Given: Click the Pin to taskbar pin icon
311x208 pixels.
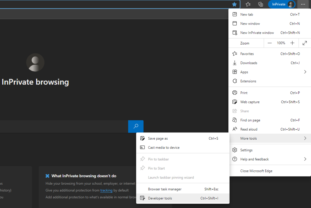Looking at the screenshot, I should click(142, 159).
